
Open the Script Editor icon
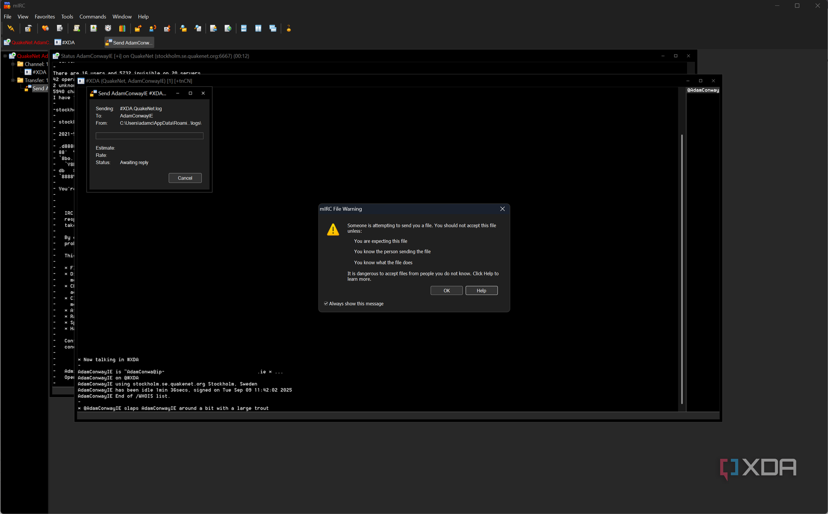point(76,28)
